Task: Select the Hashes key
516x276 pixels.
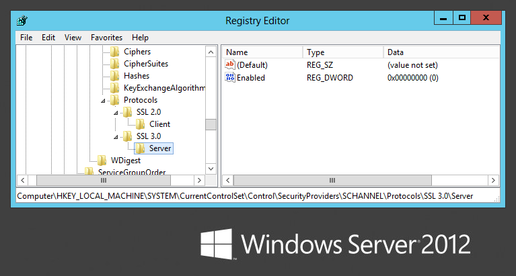Action: (x=137, y=76)
